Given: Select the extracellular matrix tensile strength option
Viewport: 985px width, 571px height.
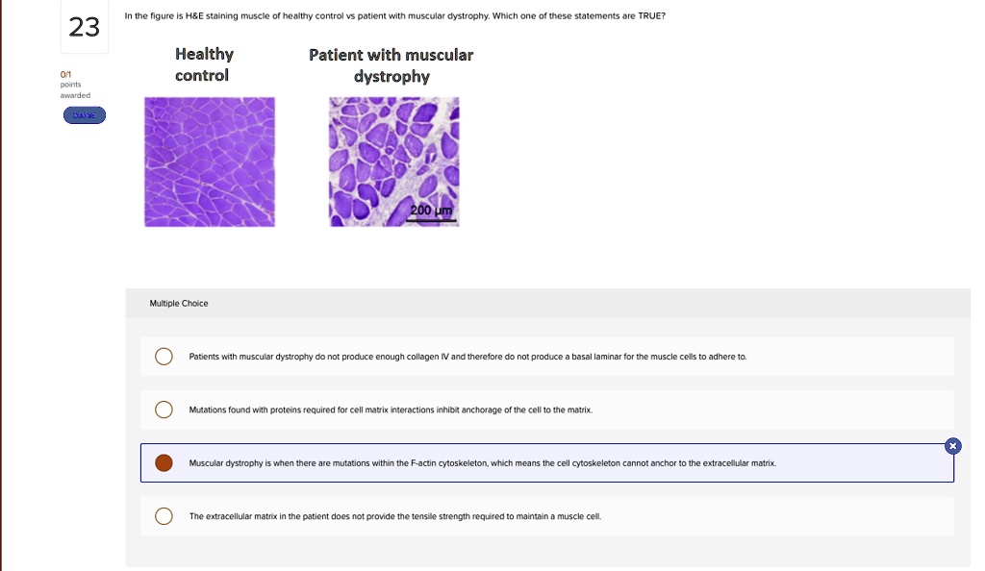Looking at the screenshot, I should (164, 515).
